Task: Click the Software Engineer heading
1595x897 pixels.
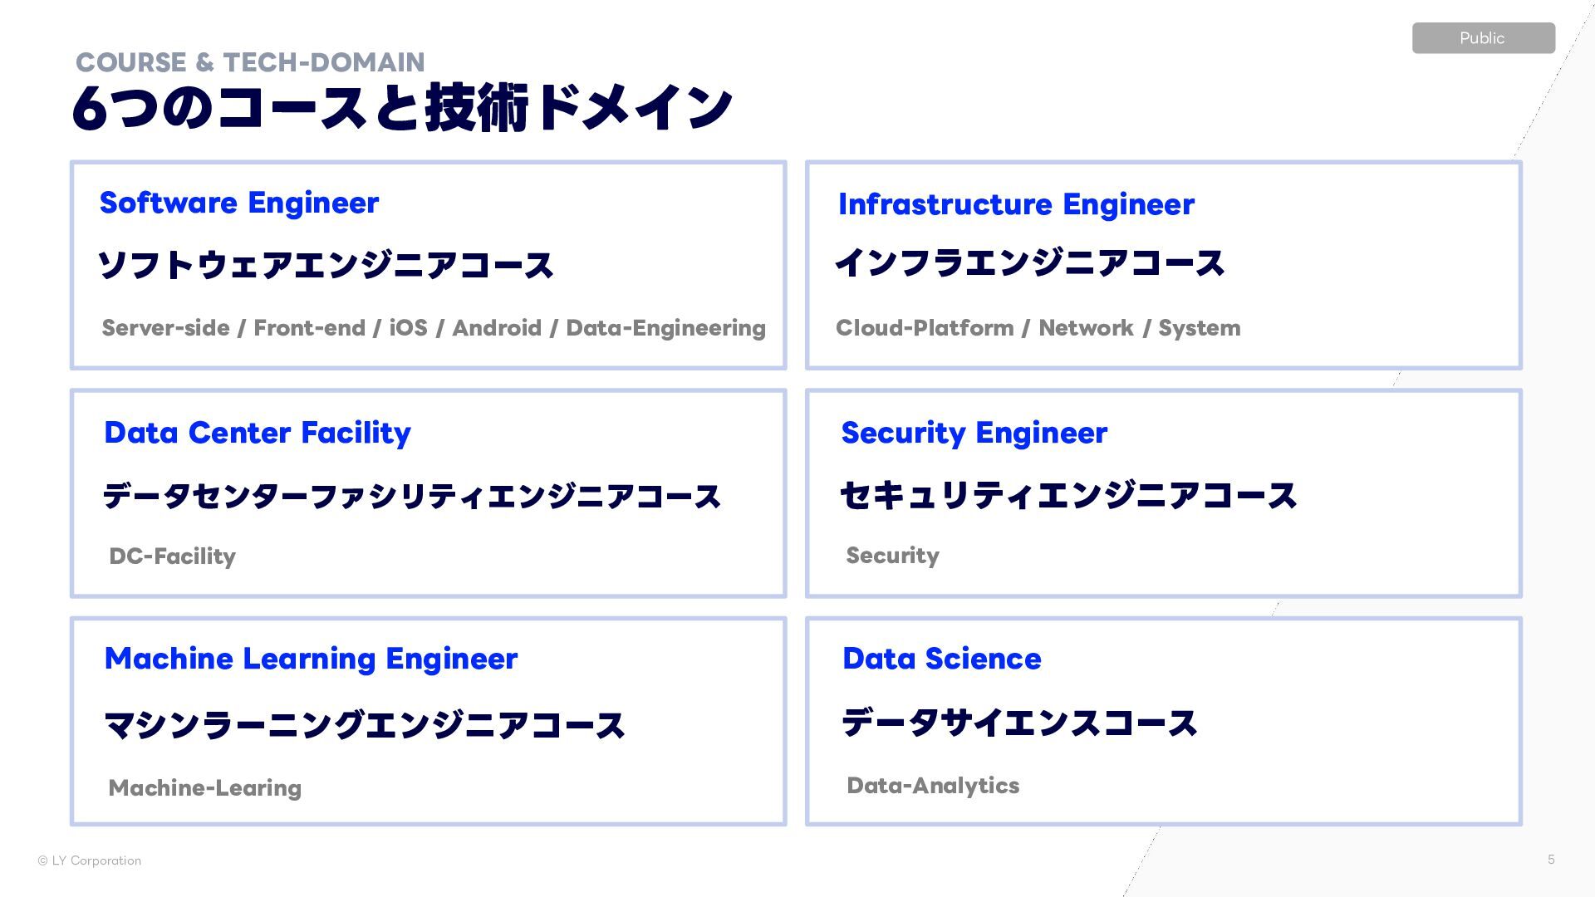Action: pos(239,203)
